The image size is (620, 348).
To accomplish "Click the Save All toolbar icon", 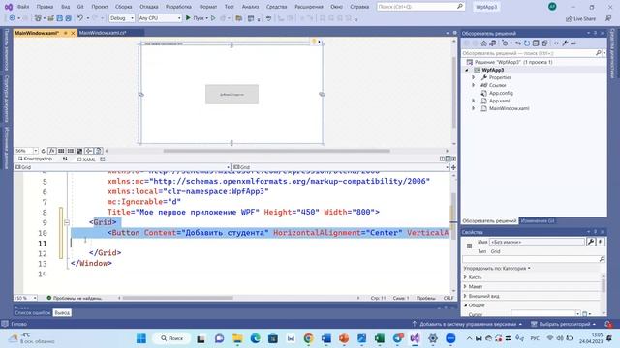I will pos(69,18).
